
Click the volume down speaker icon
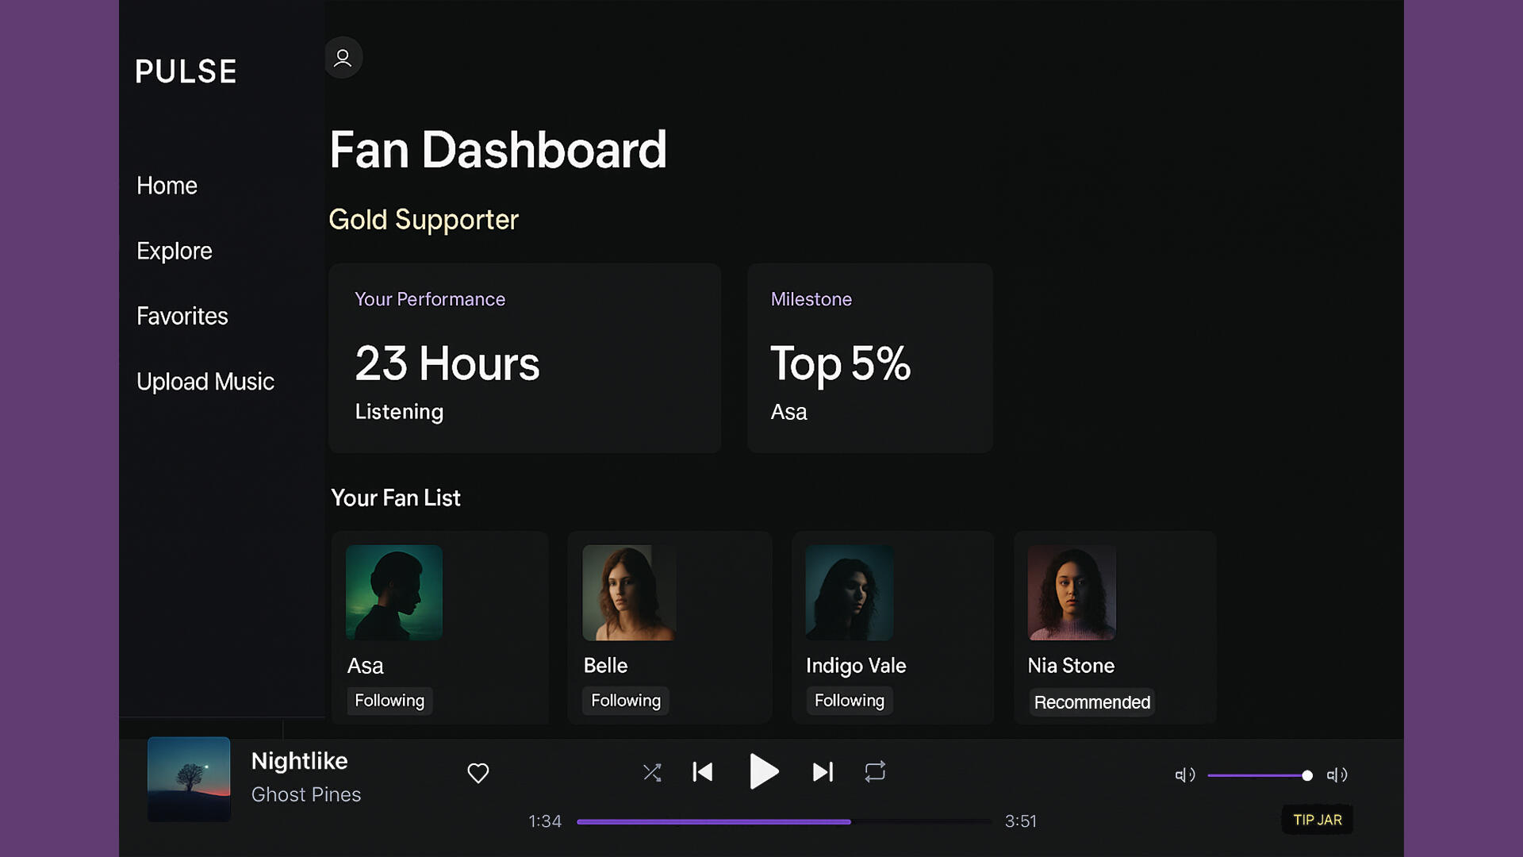click(1184, 775)
